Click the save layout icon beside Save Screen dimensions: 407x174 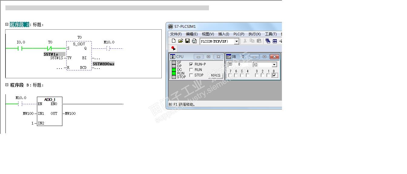194,41
